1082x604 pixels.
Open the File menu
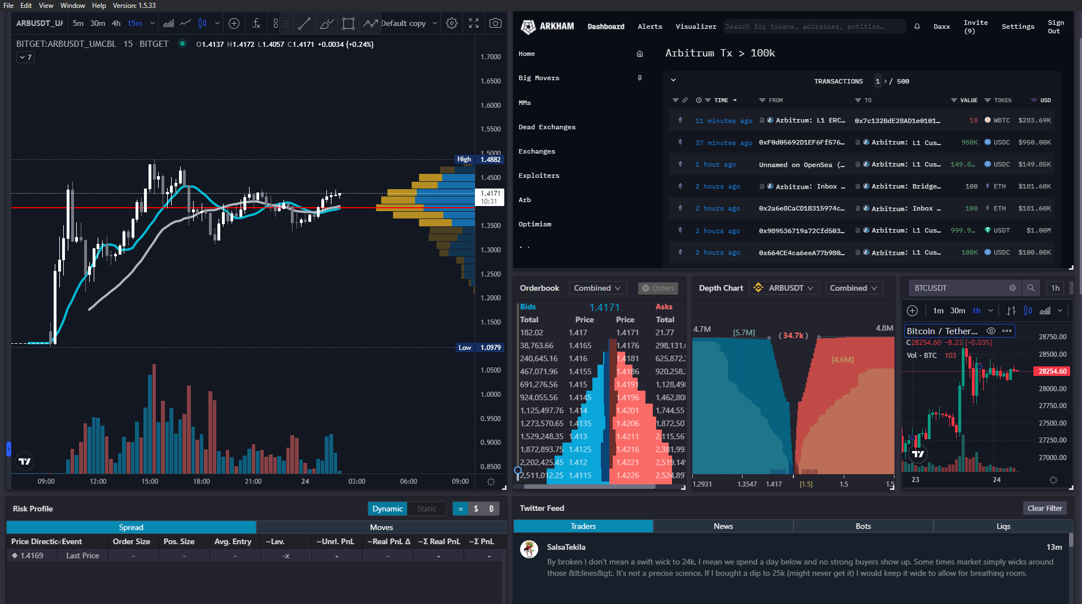coord(8,6)
